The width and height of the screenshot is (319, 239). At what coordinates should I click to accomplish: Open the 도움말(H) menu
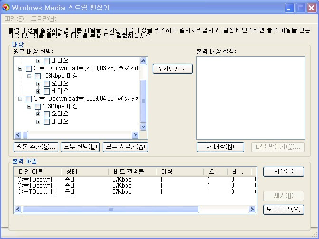click(x=44, y=19)
